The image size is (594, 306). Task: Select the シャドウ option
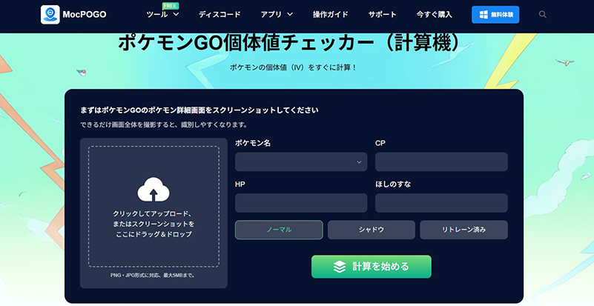point(372,230)
